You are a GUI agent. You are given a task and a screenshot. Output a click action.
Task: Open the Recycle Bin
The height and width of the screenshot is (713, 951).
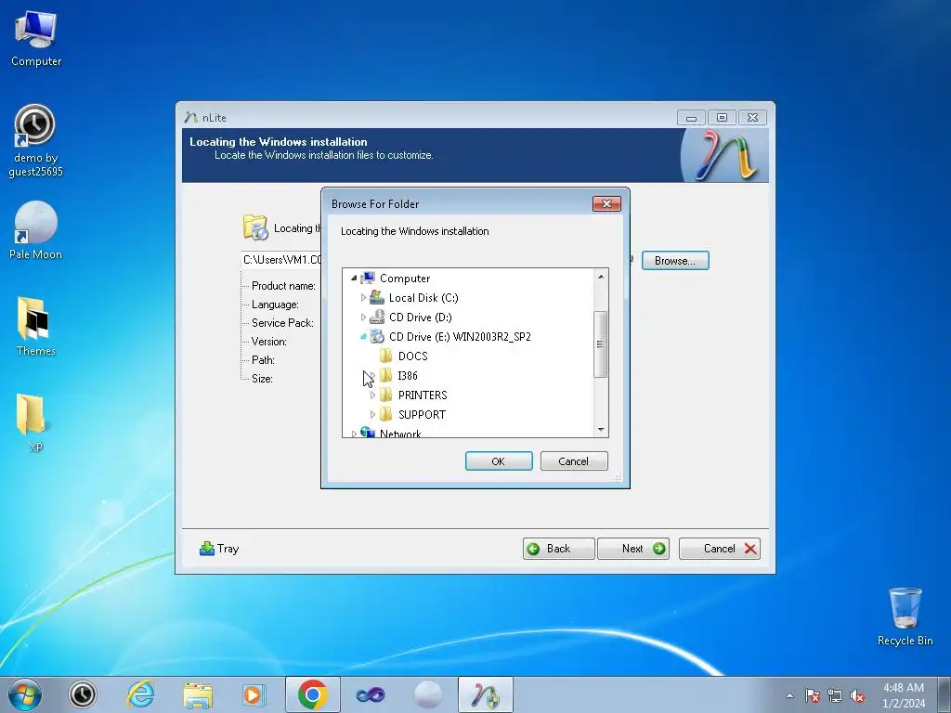click(905, 616)
